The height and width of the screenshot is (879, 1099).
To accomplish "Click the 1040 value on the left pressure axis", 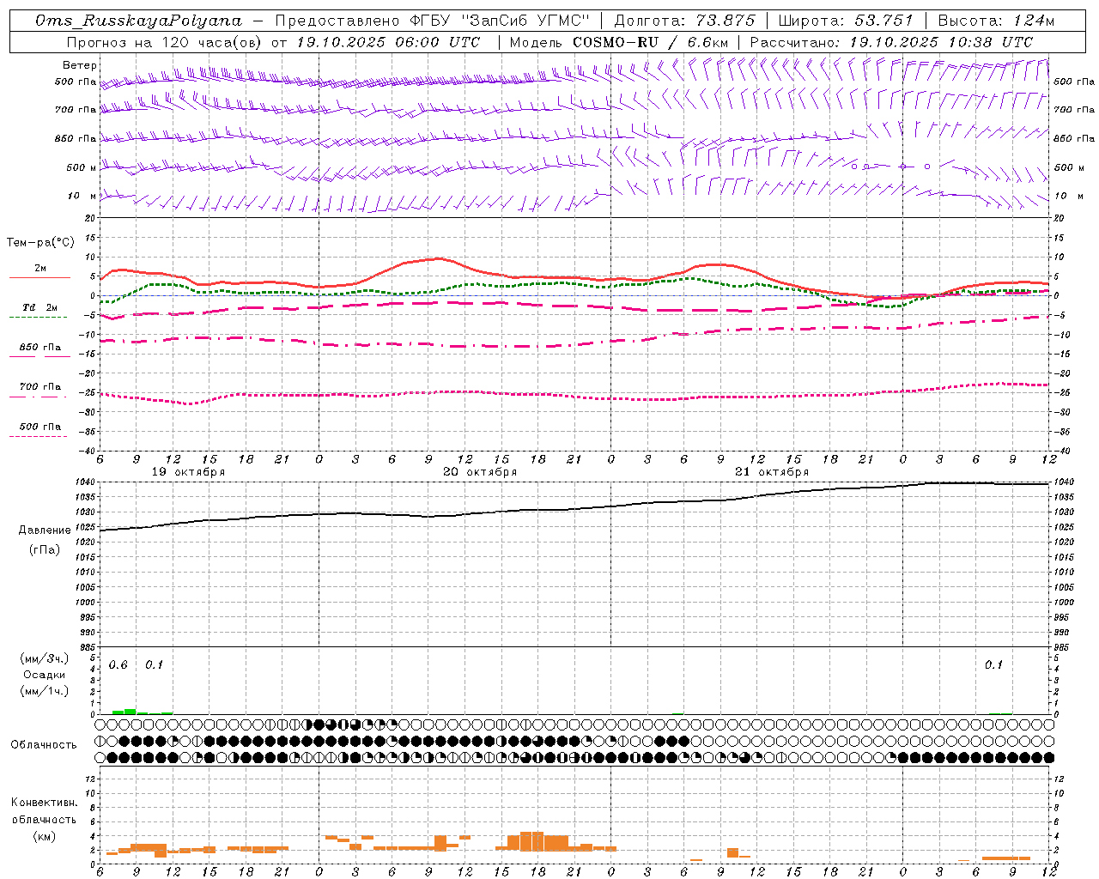I will (x=88, y=482).
